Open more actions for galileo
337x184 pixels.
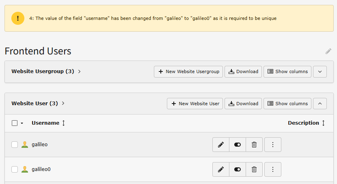tap(273, 145)
